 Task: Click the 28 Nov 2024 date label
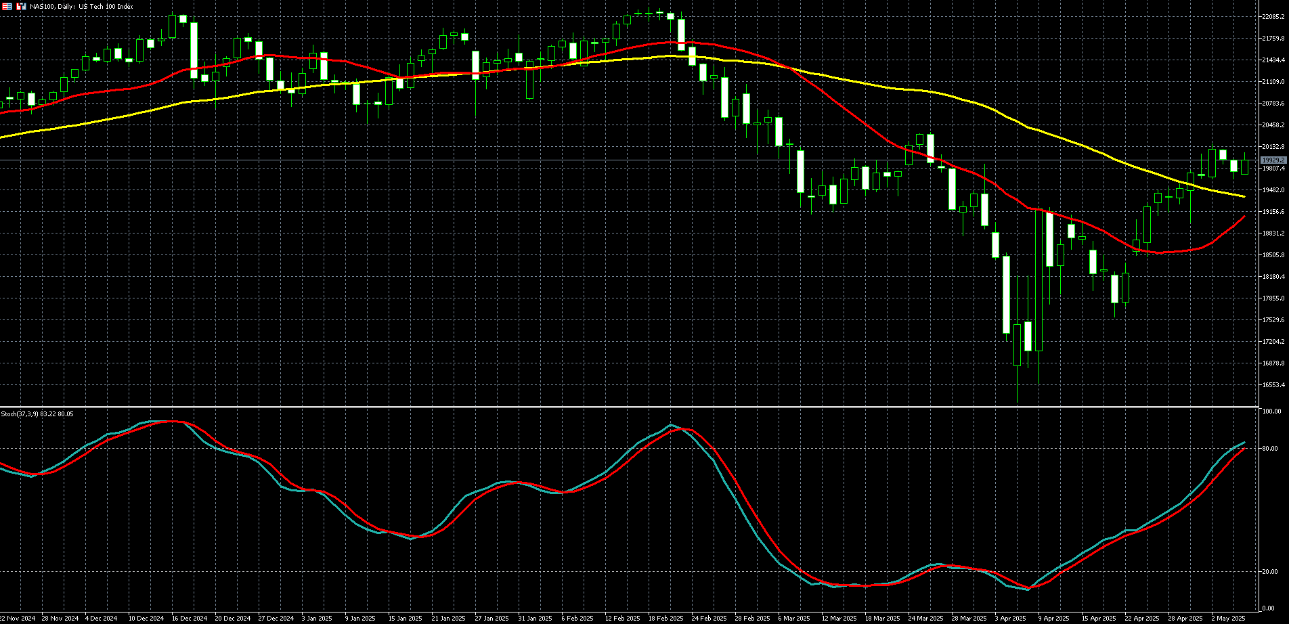coord(60,619)
